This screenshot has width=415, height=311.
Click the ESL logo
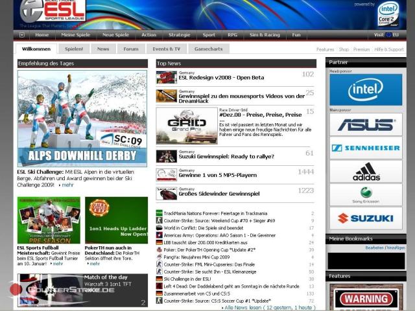click(53, 11)
